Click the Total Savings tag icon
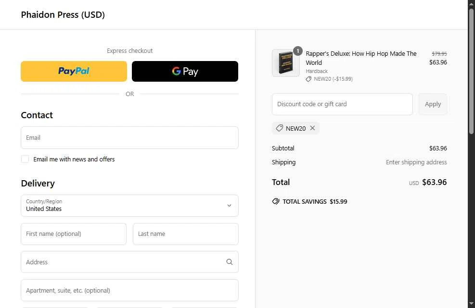Screen dimensions: 475x308 [276, 201]
